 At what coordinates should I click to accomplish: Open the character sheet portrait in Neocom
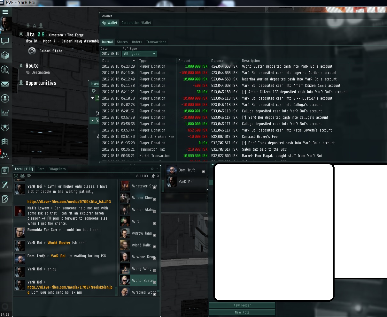coord(6,24)
